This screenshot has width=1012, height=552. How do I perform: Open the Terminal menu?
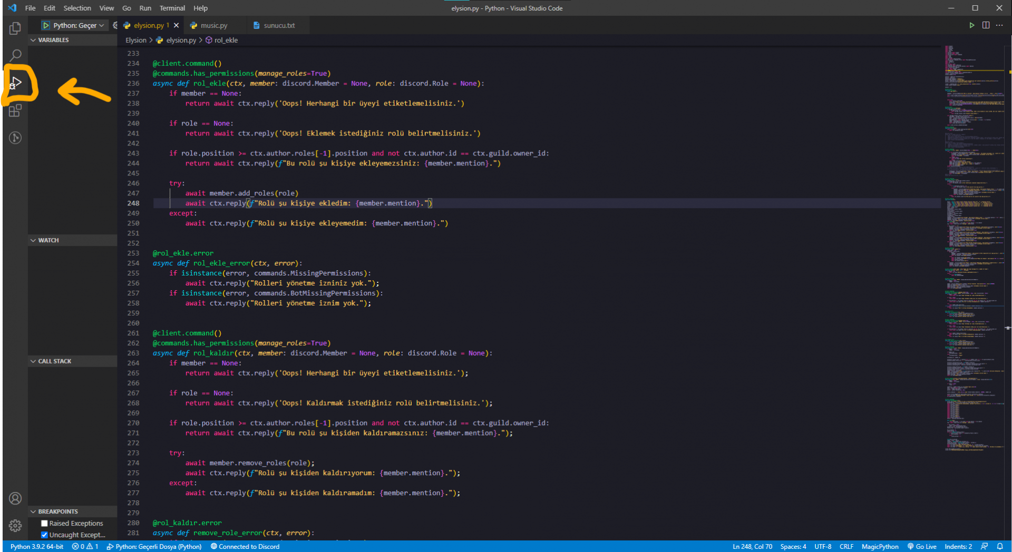tap(172, 8)
